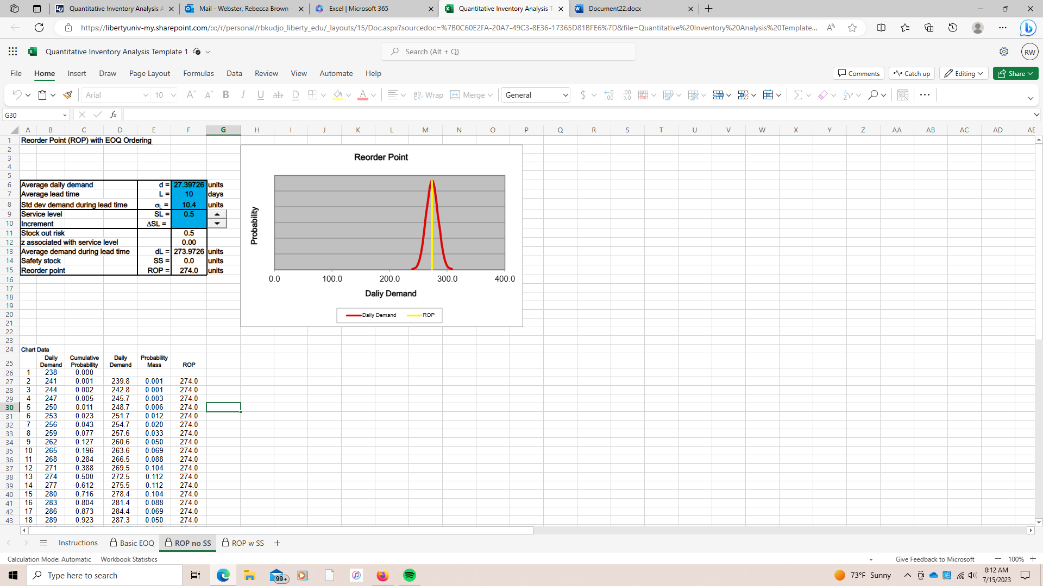Click the Undo icon

coord(17,95)
